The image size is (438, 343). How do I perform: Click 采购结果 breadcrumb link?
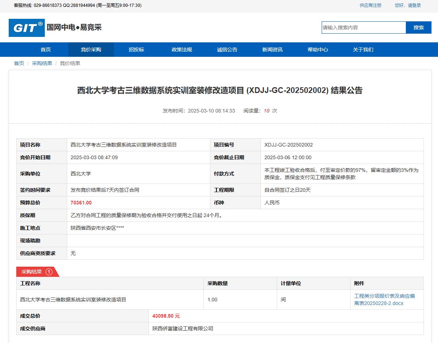point(42,63)
